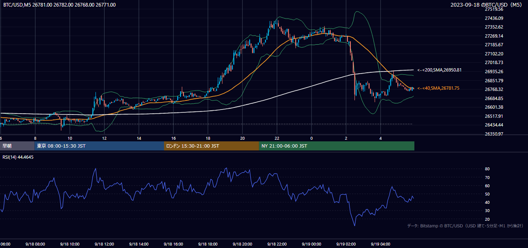
Task: Select the NY 21:00-06:00 JST session bar
Action: tap(337, 146)
